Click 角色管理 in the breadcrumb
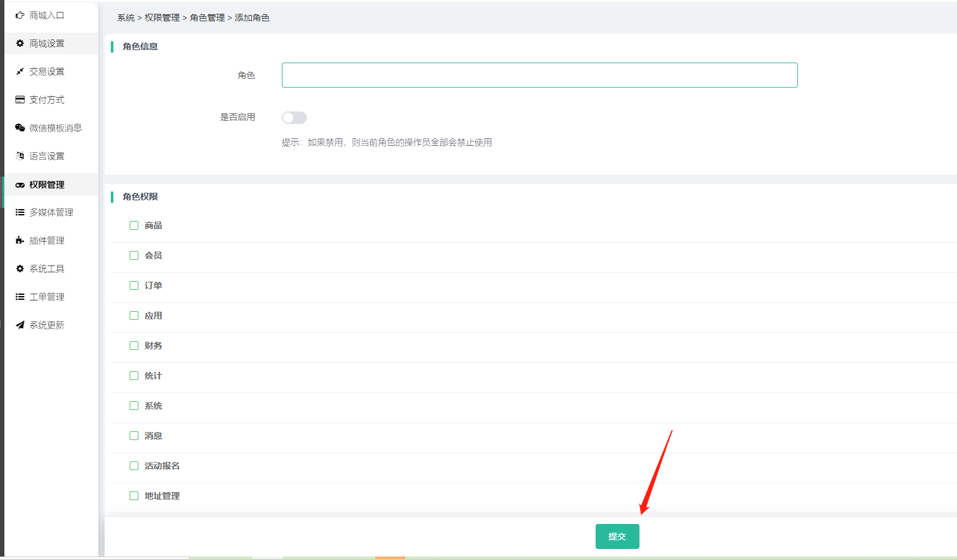 coord(207,18)
